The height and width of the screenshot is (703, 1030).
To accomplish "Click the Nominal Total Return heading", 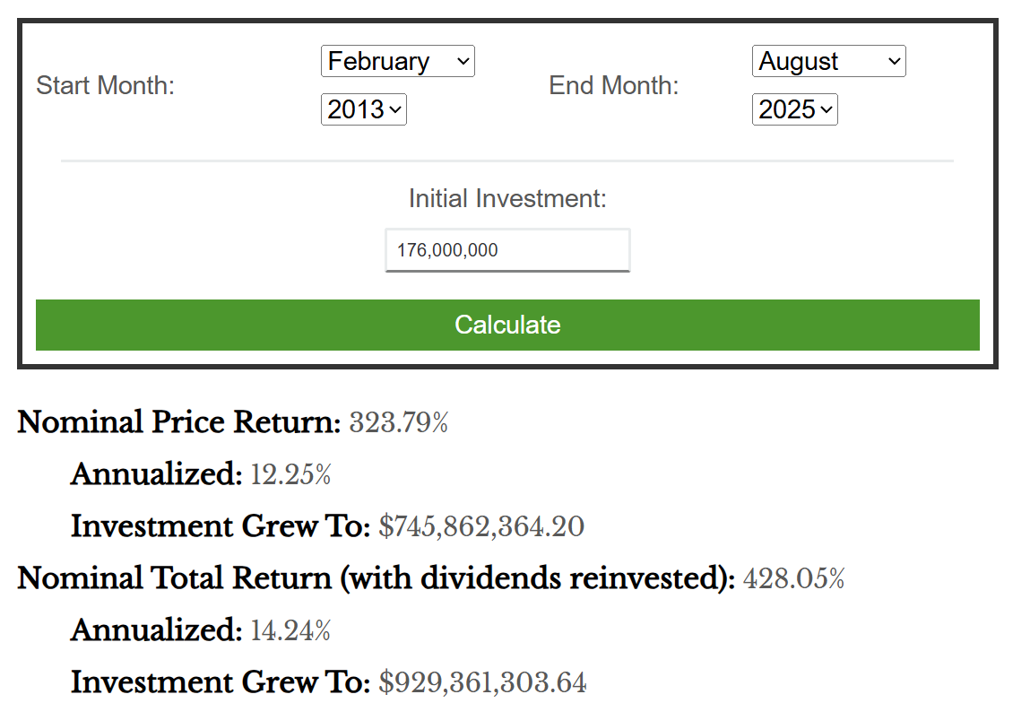I will pos(376,579).
